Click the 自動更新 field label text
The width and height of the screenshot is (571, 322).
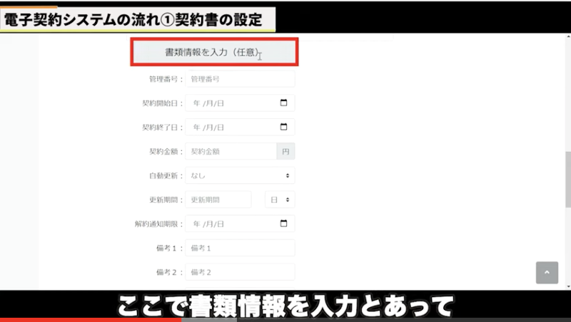pos(162,175)
